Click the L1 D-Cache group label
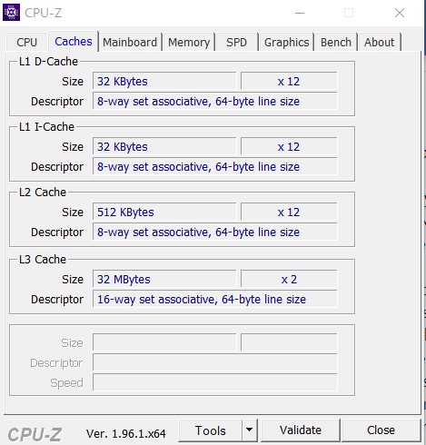This screenshot has height=445, width=426. pyautogui.click(x=48, y=62)
